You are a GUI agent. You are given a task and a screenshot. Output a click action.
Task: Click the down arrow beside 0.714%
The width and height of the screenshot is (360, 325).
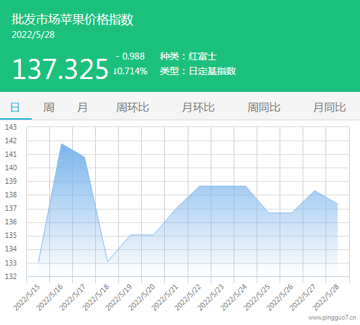point(115,71)
